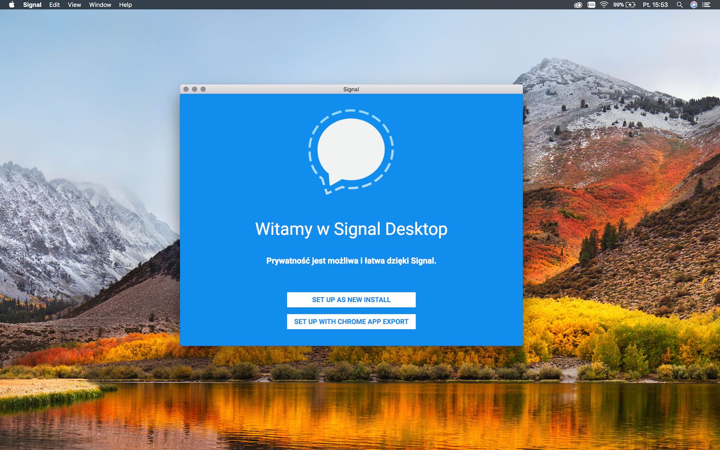720x450 pixels.
Task: Minimize the Signal window
Action: pos(195,89)
